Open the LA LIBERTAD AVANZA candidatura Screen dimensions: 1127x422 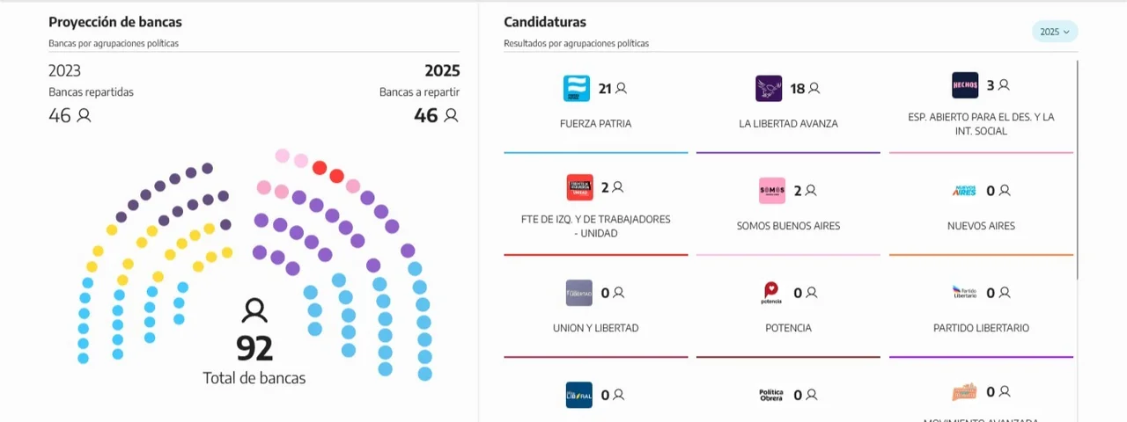788,124
